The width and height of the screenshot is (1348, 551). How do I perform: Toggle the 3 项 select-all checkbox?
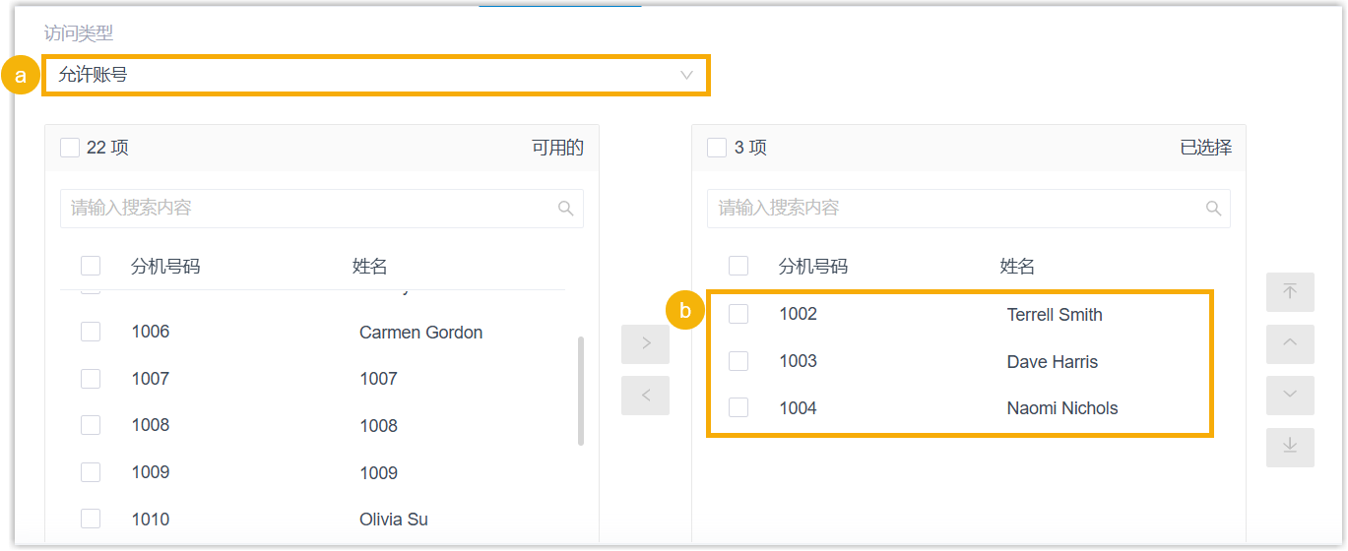click(x=717, y=148)
